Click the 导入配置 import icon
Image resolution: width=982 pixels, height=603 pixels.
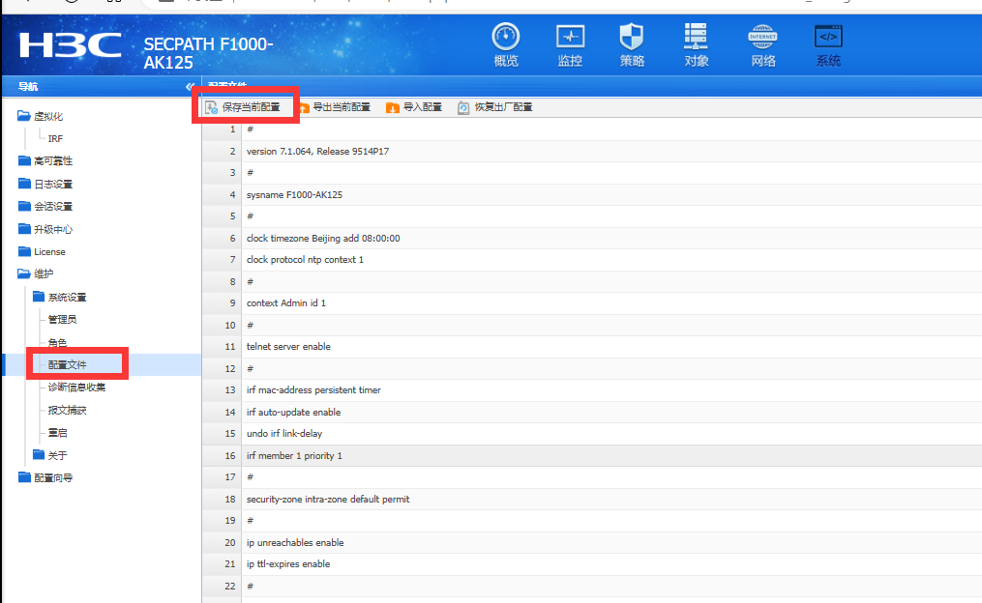coord(393,107)
